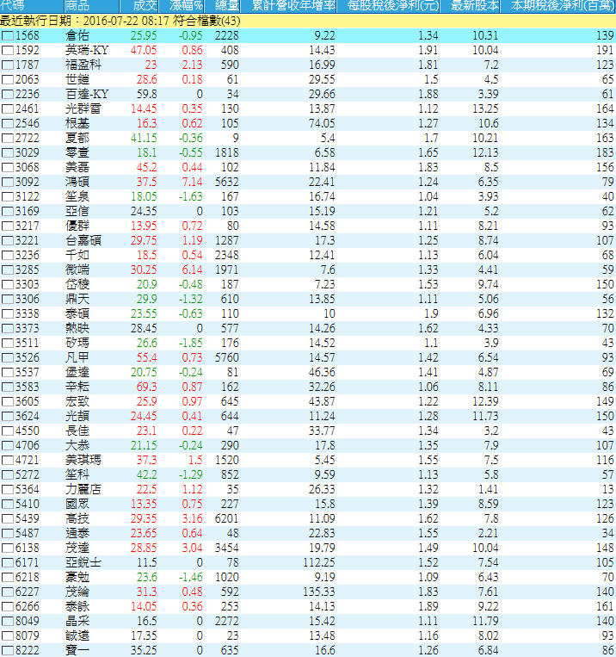Tick the checkbox next to 3092
The height and width of the screenshot is (657, 616).
click(x=8, y=183)
